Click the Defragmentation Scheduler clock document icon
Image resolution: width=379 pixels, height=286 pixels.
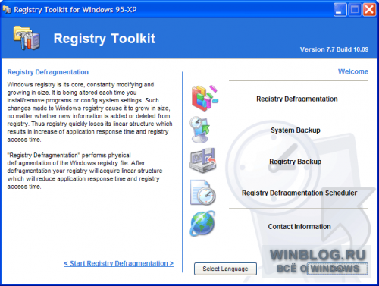(x=203, y=193)
